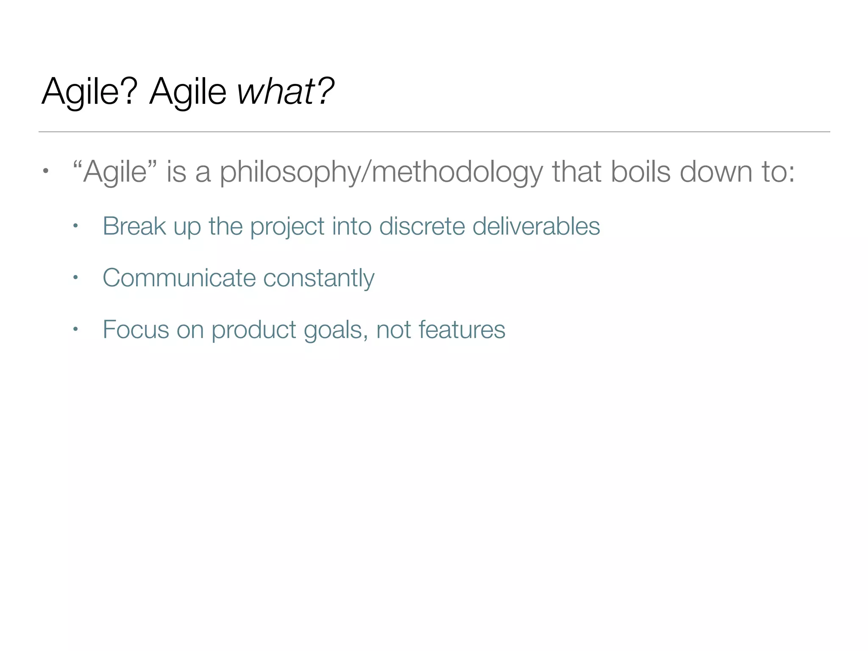Image resolution: width=868 pixels, height=651 pixels.
Task: Click the phrase "boils down to:"
Action: pos(703,172)
